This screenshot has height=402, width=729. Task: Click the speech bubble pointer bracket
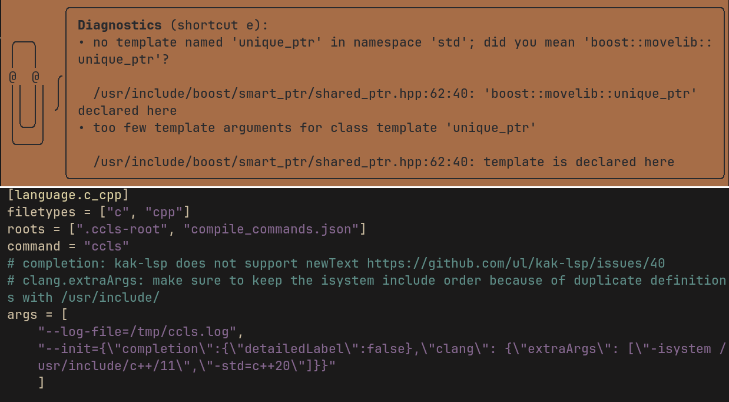(58, 93)
